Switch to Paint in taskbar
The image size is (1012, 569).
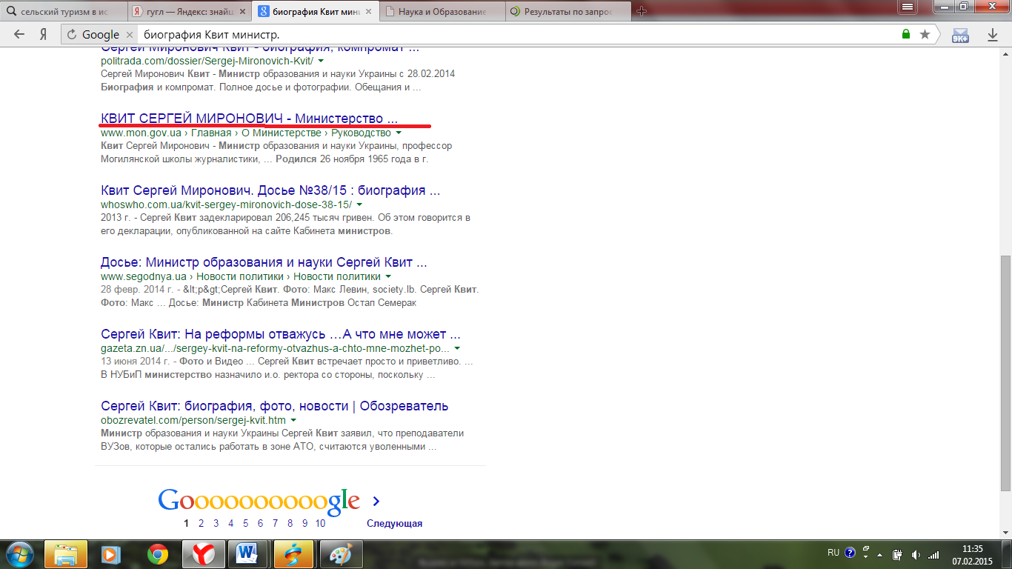click(x=340, y=554)
